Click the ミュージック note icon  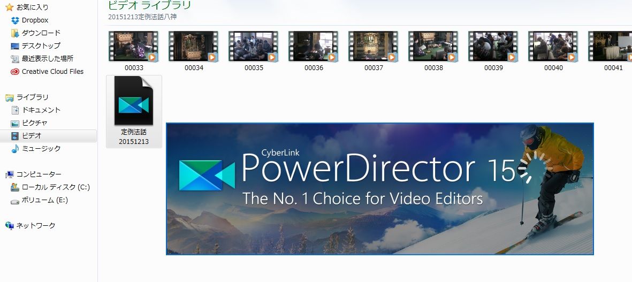[x=15, y=149]
